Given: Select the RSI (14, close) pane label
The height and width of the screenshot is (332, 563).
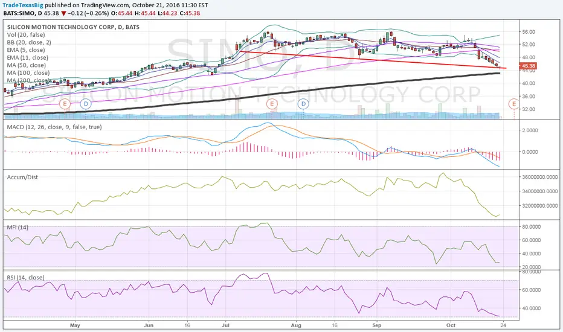Looking at the screenshot, I should pyautogui.click(x=25, y=278).
